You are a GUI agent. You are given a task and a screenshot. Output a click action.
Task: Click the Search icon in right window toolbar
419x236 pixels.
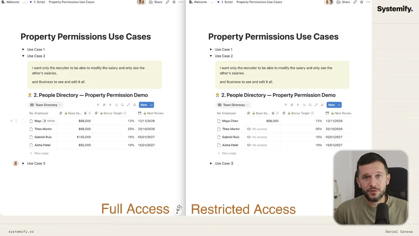[x=310, y=105]
